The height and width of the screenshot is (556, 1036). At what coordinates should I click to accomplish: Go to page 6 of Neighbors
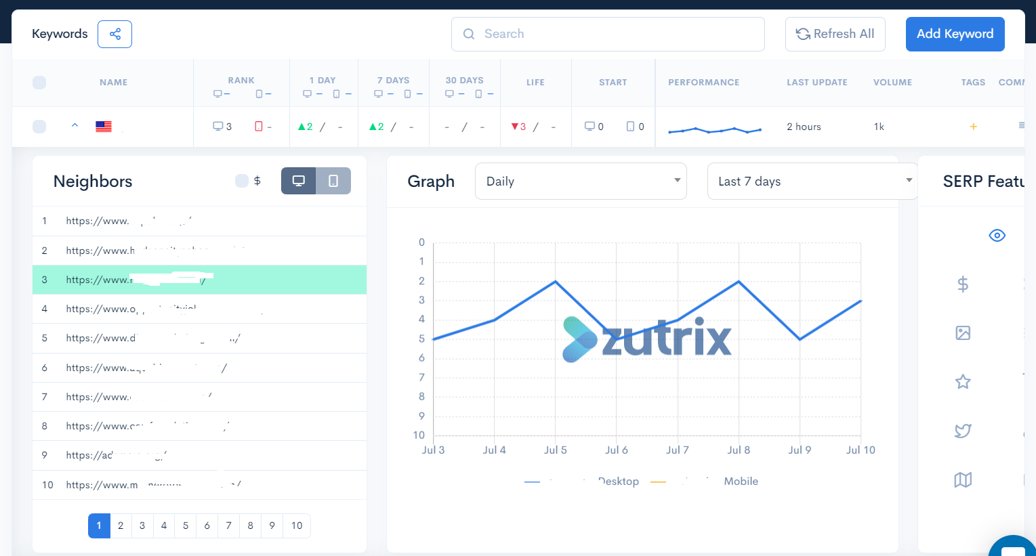(207, 526)
